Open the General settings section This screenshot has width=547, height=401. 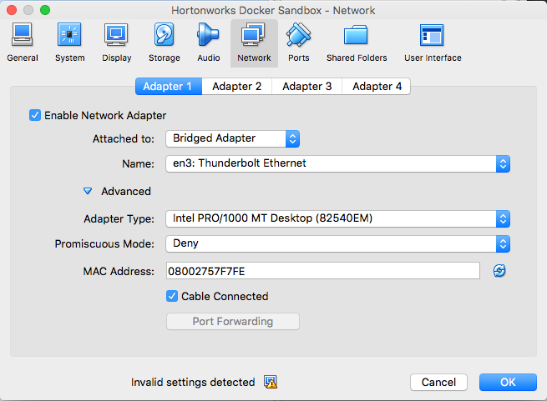[23, 43]
